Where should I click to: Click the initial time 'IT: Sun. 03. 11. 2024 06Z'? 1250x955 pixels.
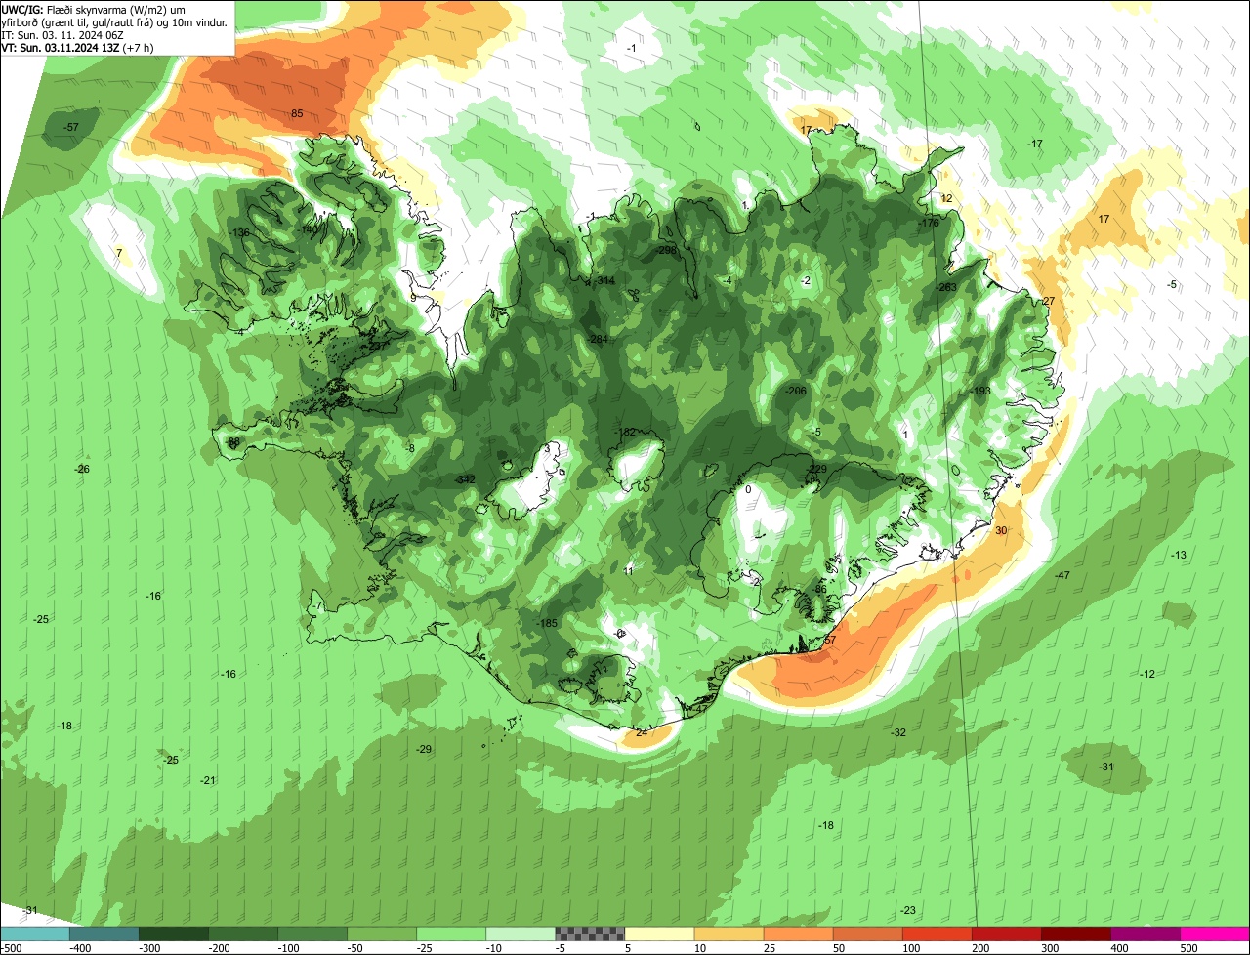tap(64, 34)
